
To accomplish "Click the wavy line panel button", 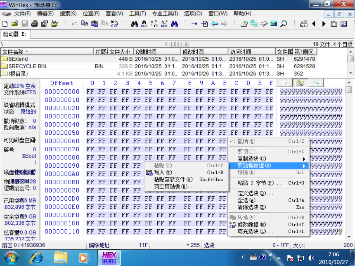I will coord(315,83).
